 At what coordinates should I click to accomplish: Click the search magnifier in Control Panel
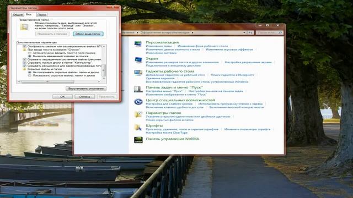(x=280, y=33)
